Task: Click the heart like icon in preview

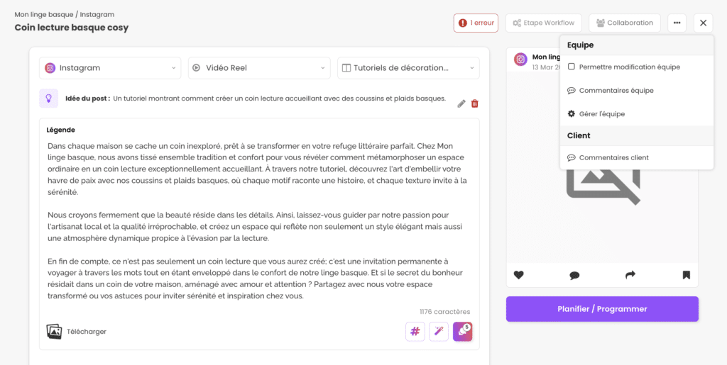Action: (519, 275)
